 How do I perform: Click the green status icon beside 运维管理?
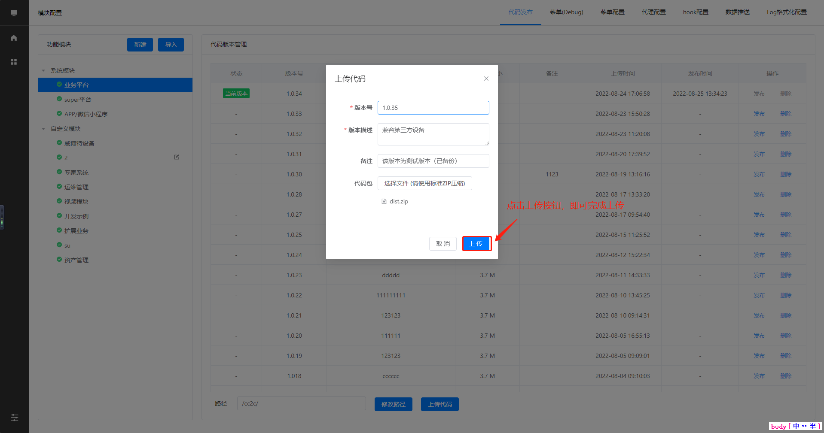pos(59,187)
